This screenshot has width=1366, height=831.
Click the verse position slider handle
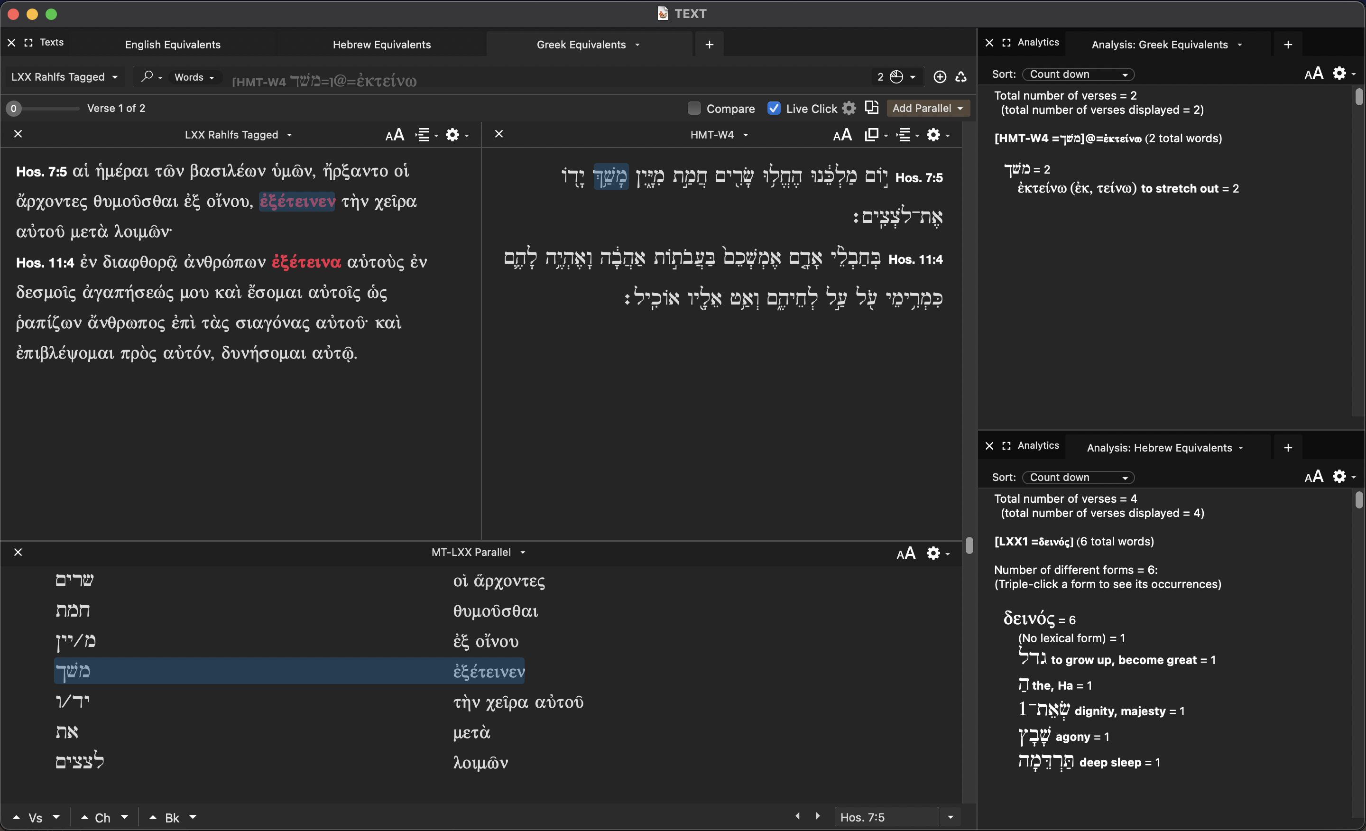point(14,108)
